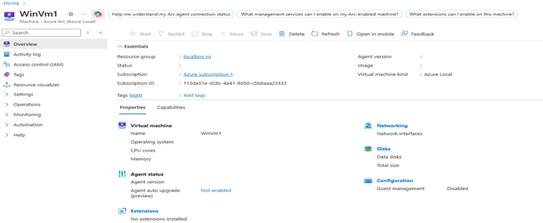Open the more options ellipsis beside WinVm1
The height and width of the screenshot is (223, 543).
pyautogui.click(x=84, y=14)
